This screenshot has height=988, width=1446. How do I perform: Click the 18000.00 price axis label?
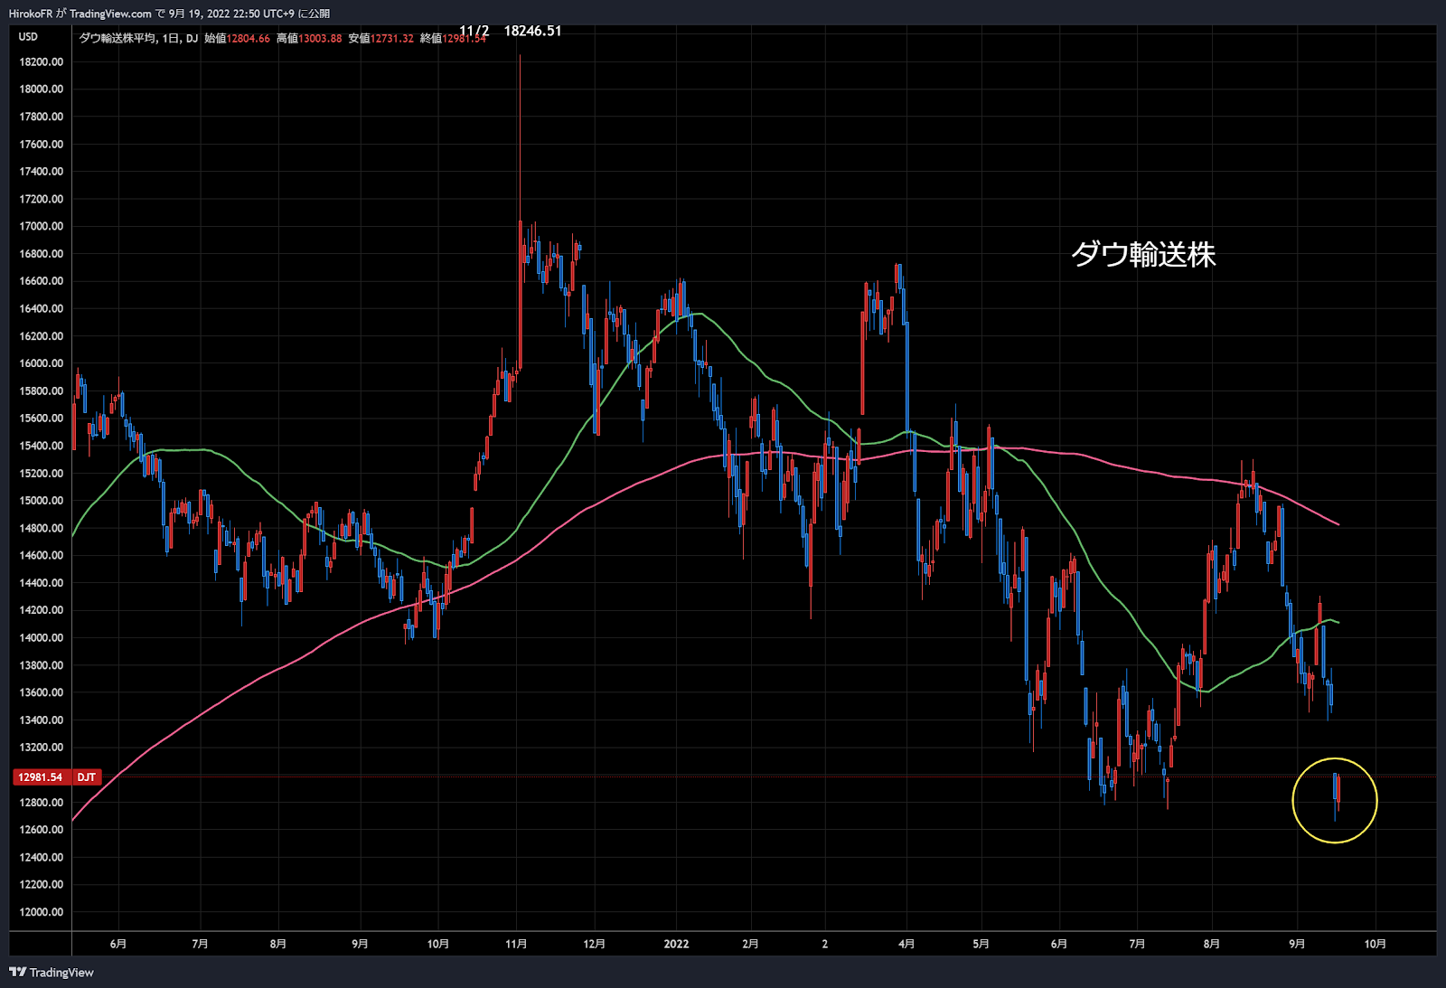42,89
